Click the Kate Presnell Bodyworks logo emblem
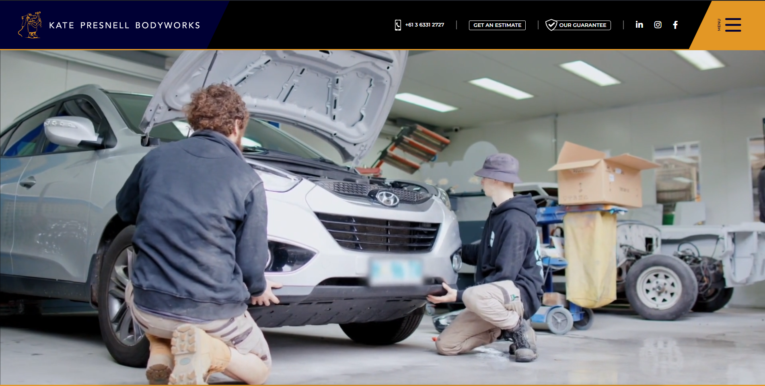765x386 pixels. click(30, 25)
